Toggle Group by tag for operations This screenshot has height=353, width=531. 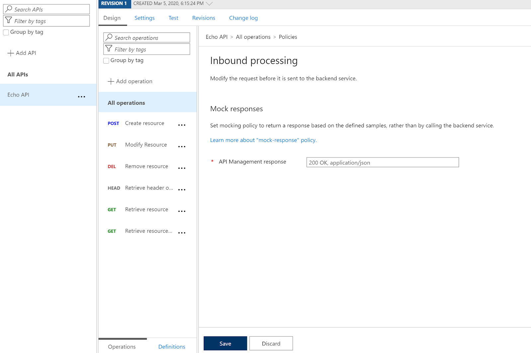(x=106, y=61)
